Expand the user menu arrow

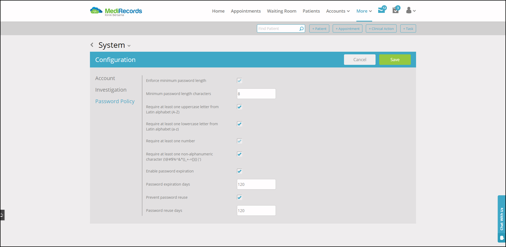(x=414, y=11)
